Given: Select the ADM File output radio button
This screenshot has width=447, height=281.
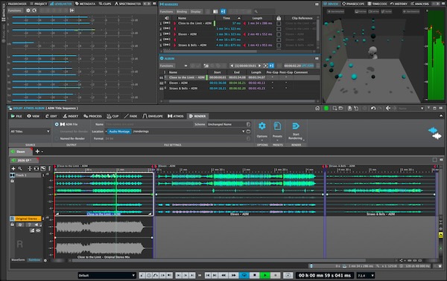Looking at the screenshot, I should [57, 124].
